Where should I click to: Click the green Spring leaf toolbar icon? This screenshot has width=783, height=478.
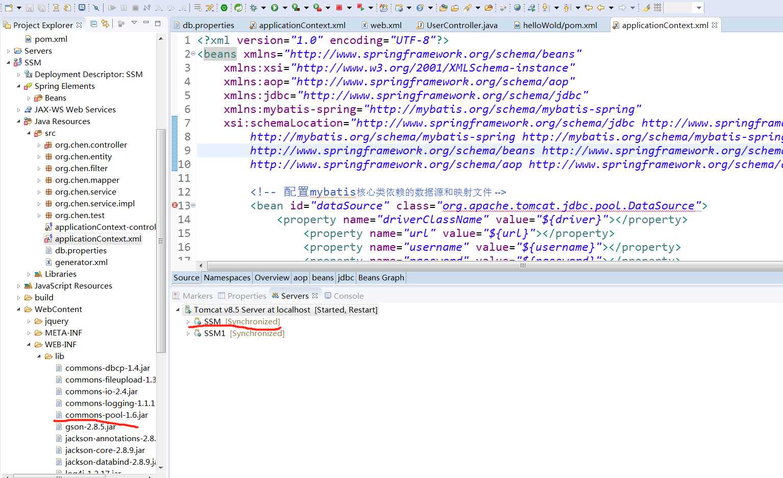tap(238, 8)
